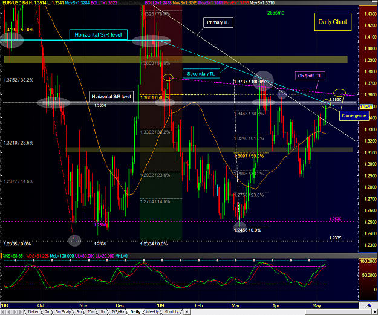Click 1.2300 on the price axis

pos(371,245)
